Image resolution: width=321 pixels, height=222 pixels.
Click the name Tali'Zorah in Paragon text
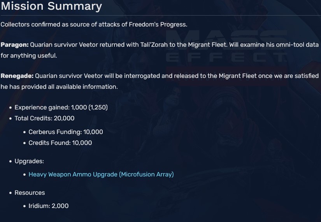coord(154,45)
